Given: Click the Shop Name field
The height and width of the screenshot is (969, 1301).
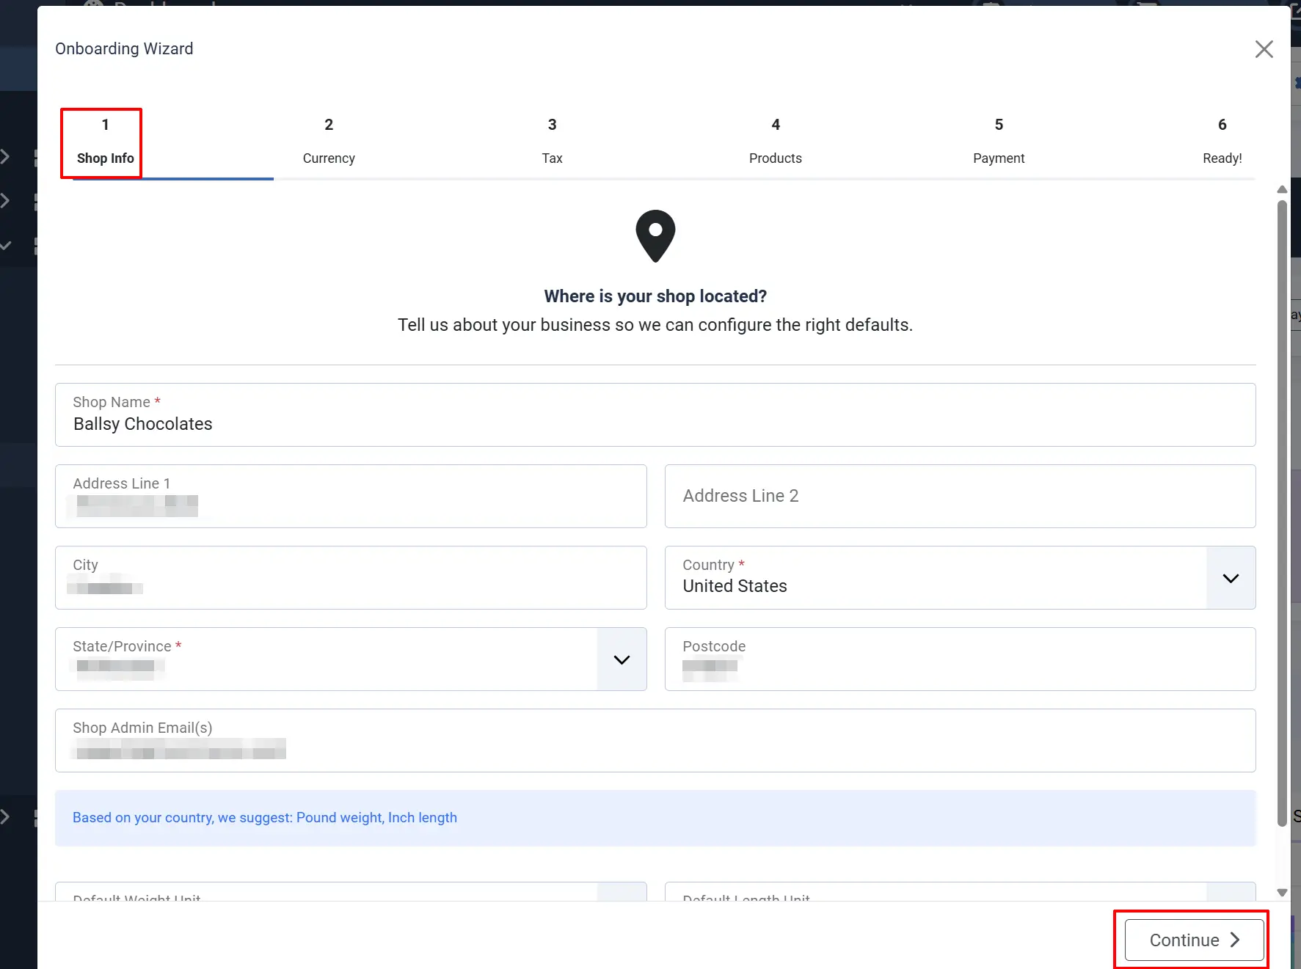Looking at the screenshot, I should tap(655, 414).
